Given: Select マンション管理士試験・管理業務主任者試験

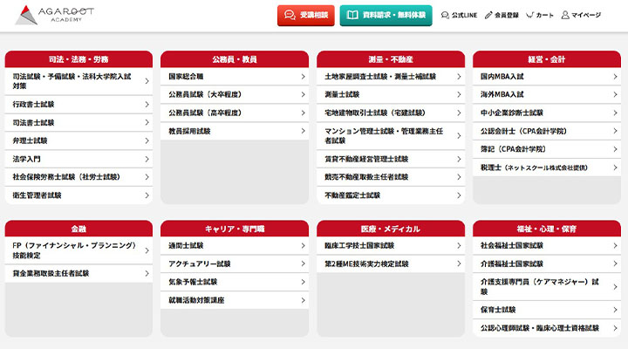Looking at the screenshot, I should point(391,136).
